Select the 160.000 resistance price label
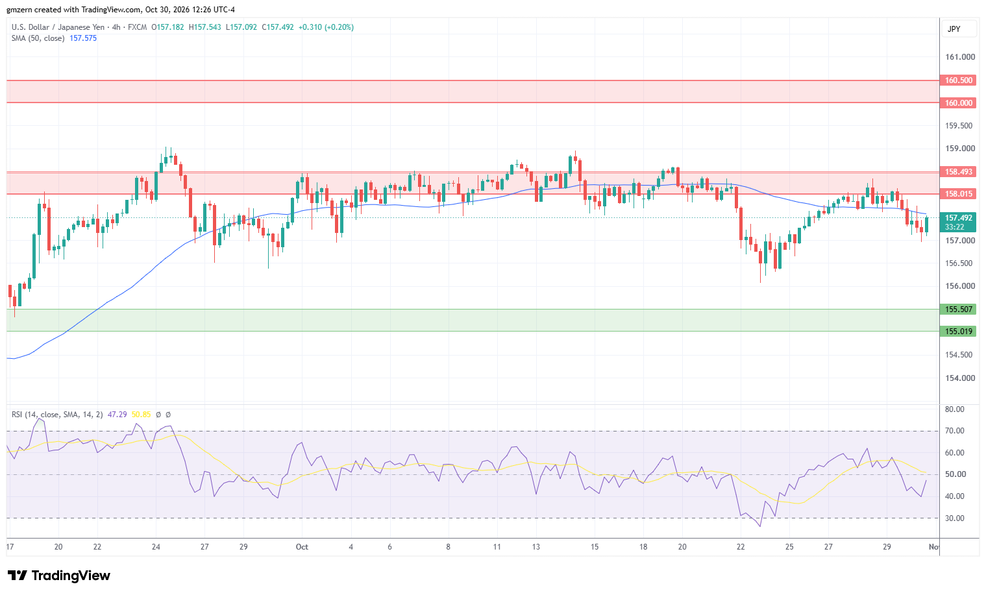Viewport: 986px width, 595px height. click(958, 103)
